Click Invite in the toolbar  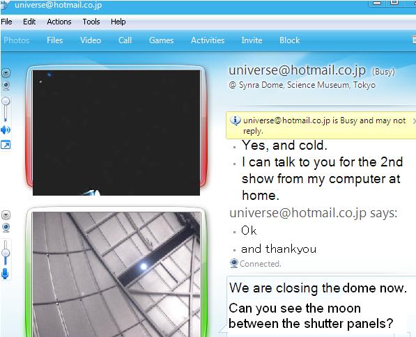pyautogui.click(x=252, y=40)
